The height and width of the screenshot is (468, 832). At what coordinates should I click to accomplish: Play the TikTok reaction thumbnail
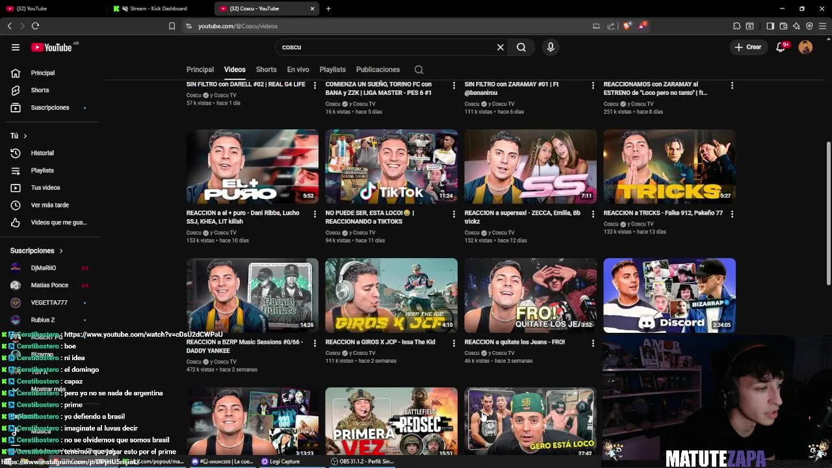tap(391, 166)
